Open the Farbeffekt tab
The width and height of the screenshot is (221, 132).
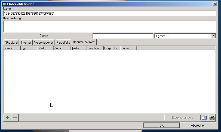(63, 42)
